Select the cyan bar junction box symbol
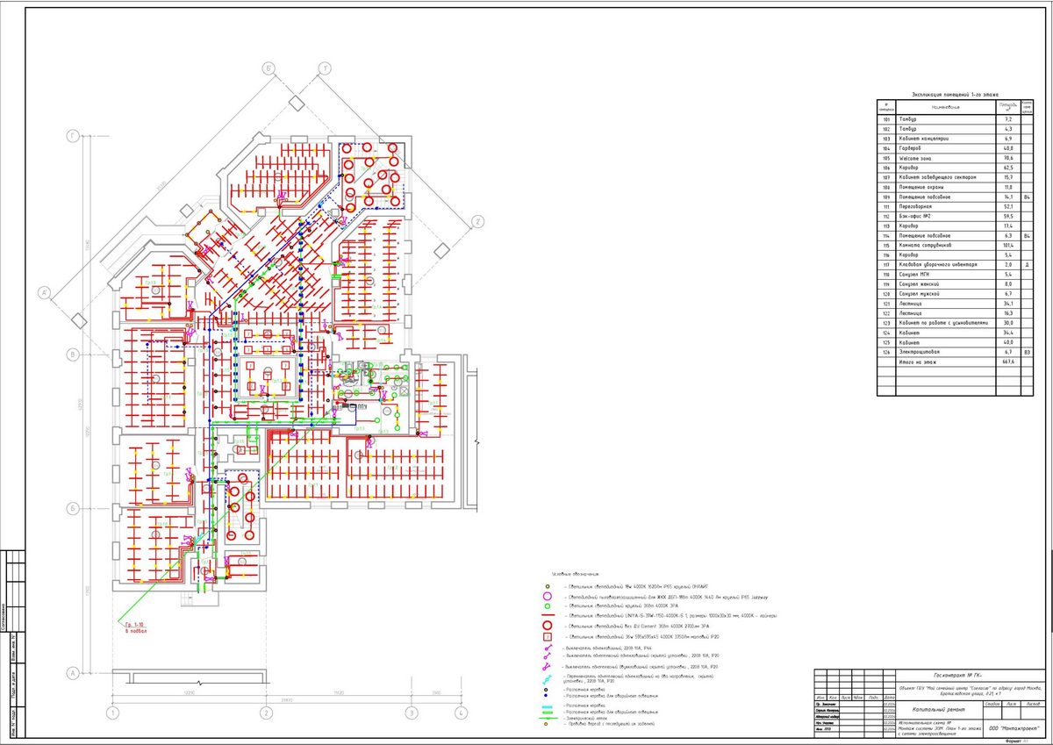Viewport: 1053px width, 745px height. tap(547, 705)
